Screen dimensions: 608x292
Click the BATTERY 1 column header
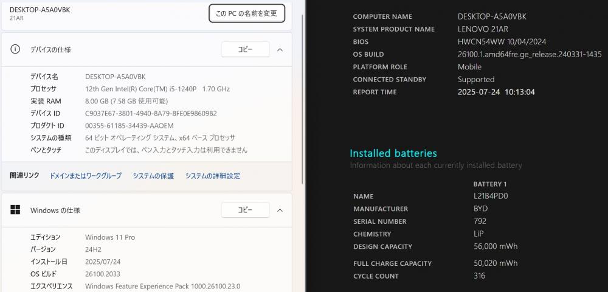489,184
